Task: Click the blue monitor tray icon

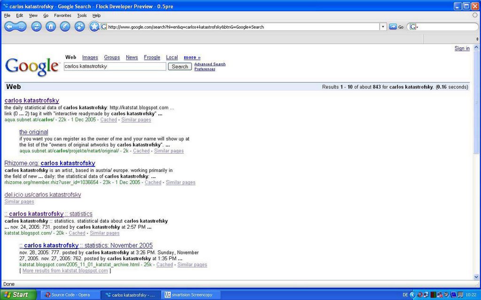Action: click(x=454, y=295)
